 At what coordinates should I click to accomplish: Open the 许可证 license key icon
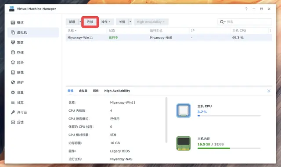coord(13,112)
